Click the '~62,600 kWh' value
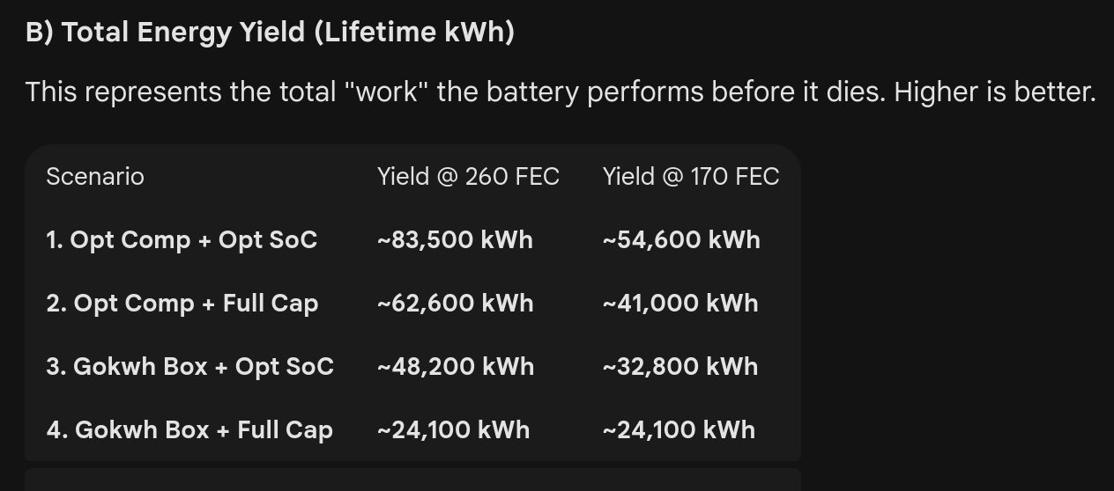The image size is (1114, 491). point(455,304)
